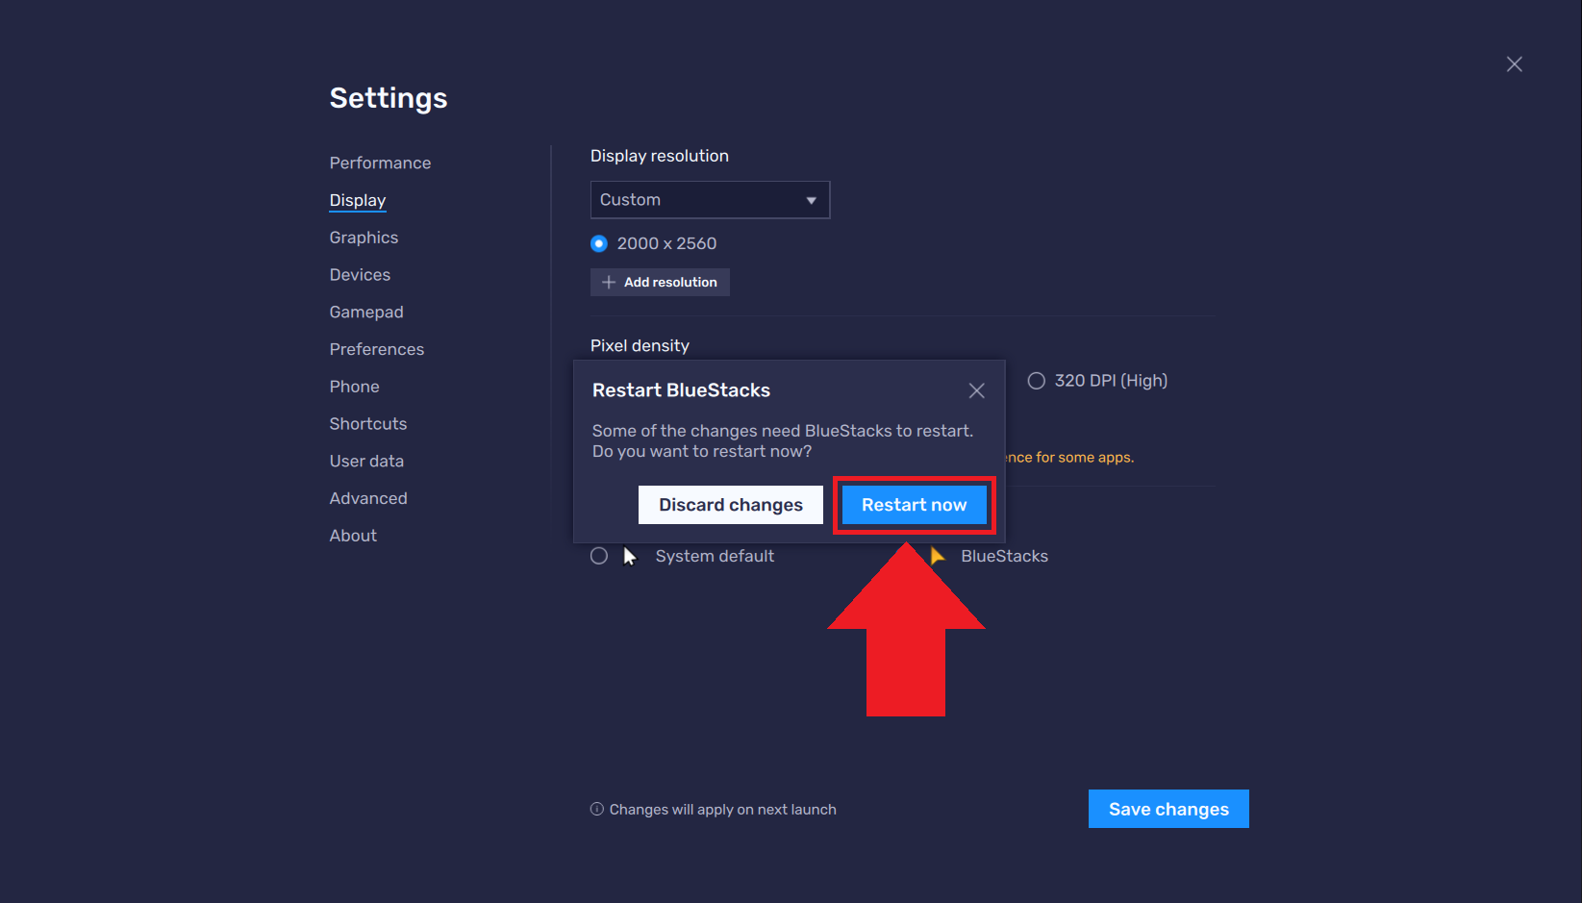The height and width of the screenshot is (903, 1582).
Task: Choose the 320 DPI (High) pixel density
Action: coord(1036,380)
